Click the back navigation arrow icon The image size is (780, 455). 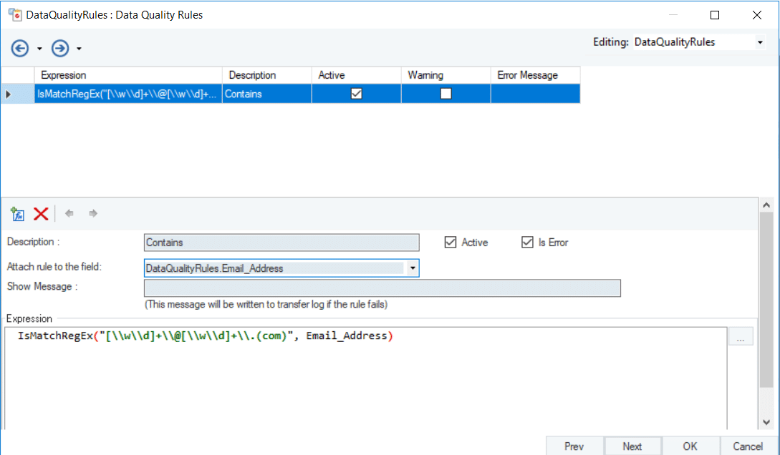19,48
